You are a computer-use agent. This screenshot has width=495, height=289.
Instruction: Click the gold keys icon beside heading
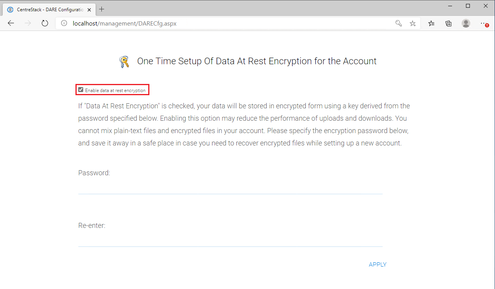[x=124, y=62]
